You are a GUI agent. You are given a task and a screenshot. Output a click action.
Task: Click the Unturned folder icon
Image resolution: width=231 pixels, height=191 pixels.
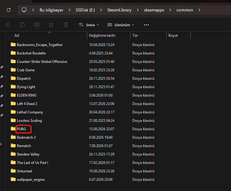pyautogui.click(x=13, y=171)
